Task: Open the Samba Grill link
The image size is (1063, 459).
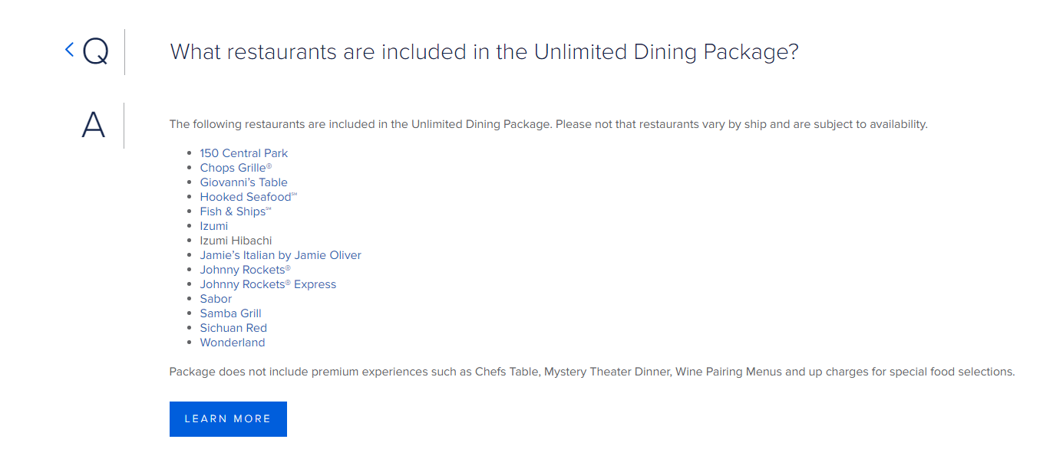Action: click(x=231, y=313)
